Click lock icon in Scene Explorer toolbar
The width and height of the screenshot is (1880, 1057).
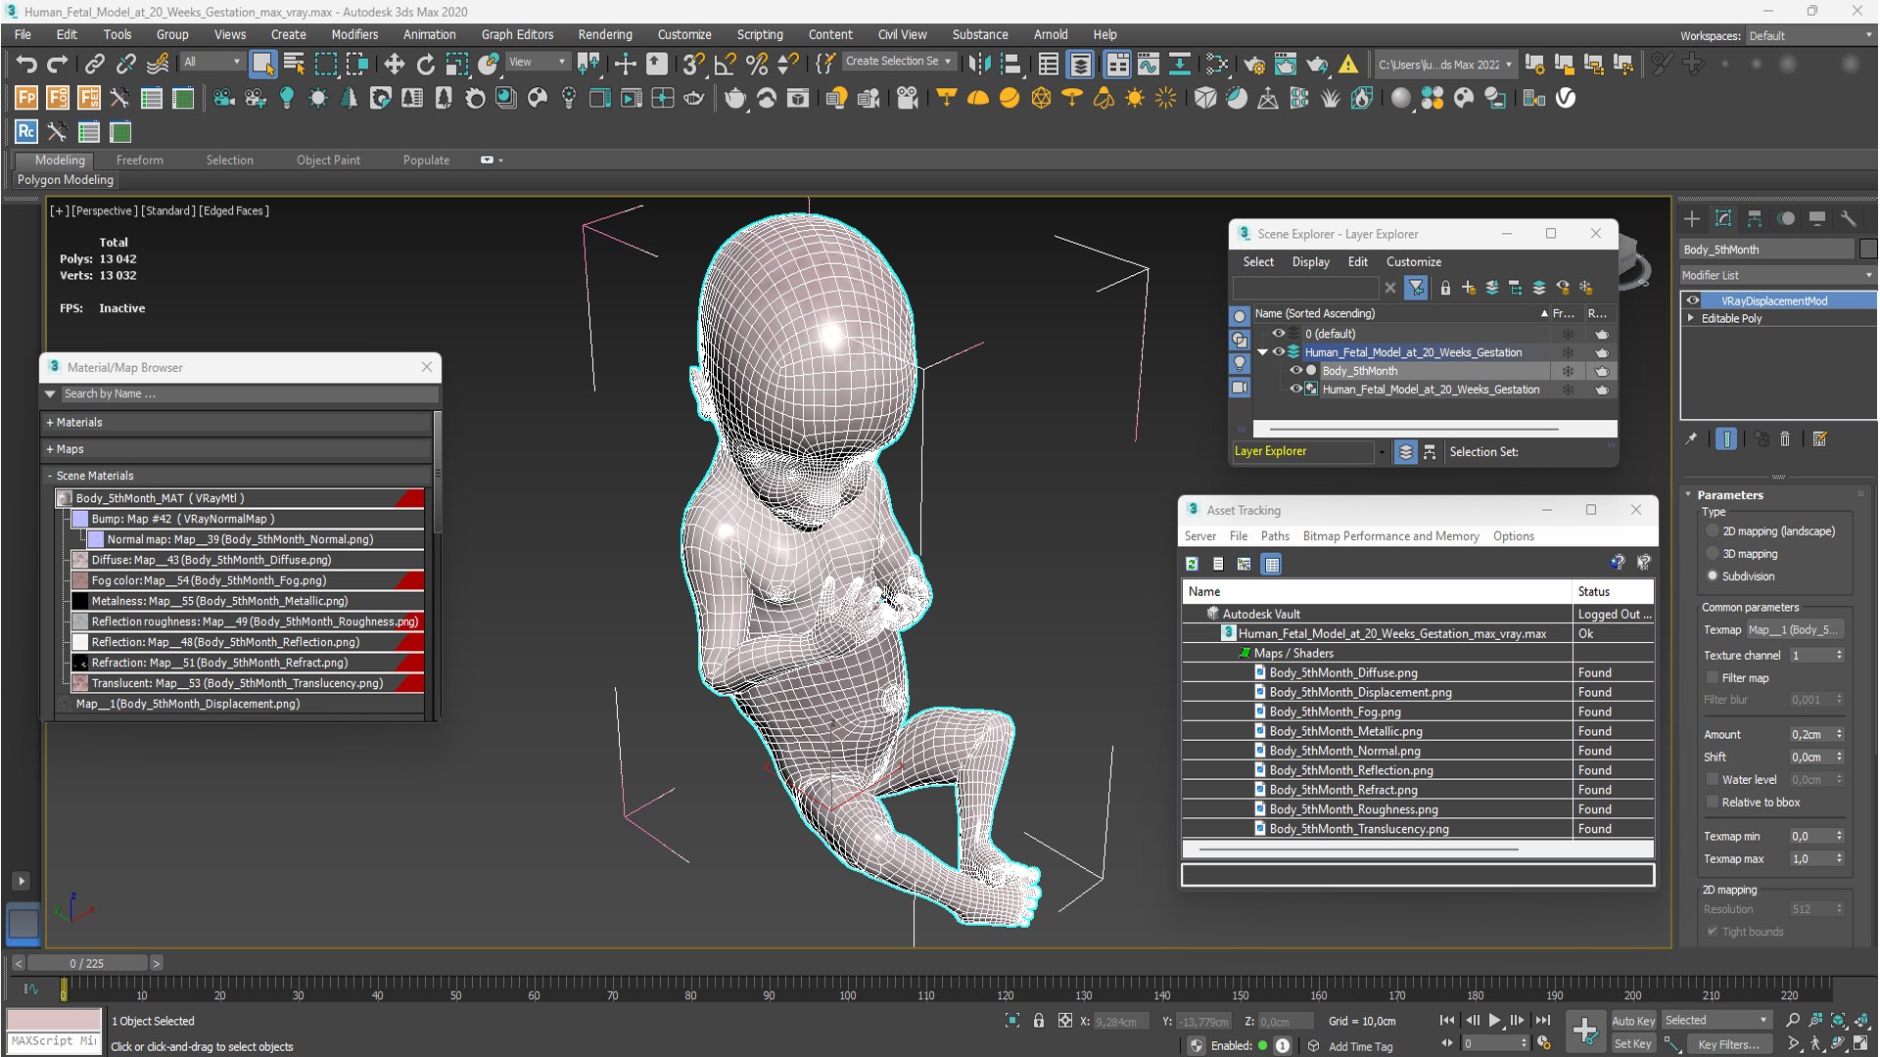coord(1445,288)
